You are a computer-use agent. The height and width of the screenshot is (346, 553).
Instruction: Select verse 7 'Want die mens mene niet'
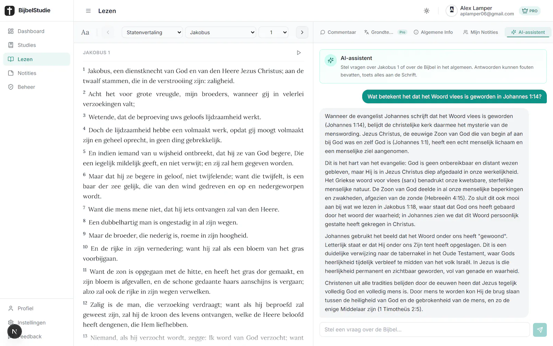(181, 209)
